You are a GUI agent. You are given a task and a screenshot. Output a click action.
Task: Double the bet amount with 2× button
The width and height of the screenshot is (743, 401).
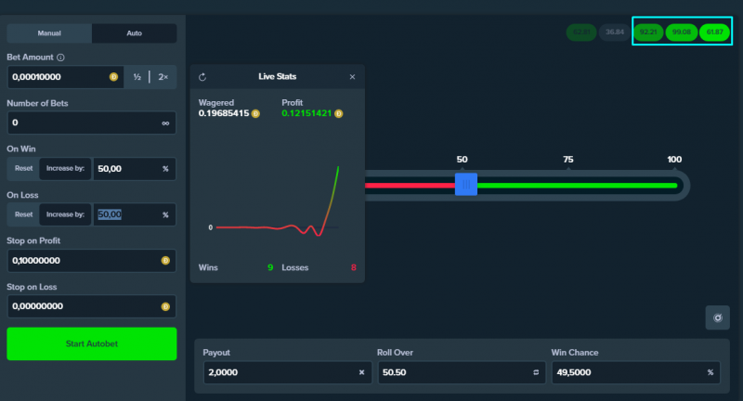[x=163, y=77]
